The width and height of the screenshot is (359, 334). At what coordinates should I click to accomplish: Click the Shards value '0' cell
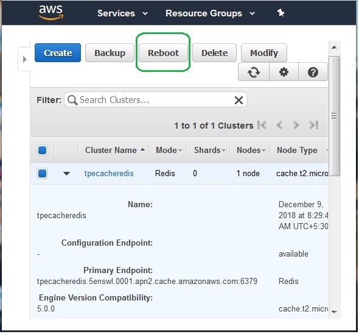click(195, 174)
